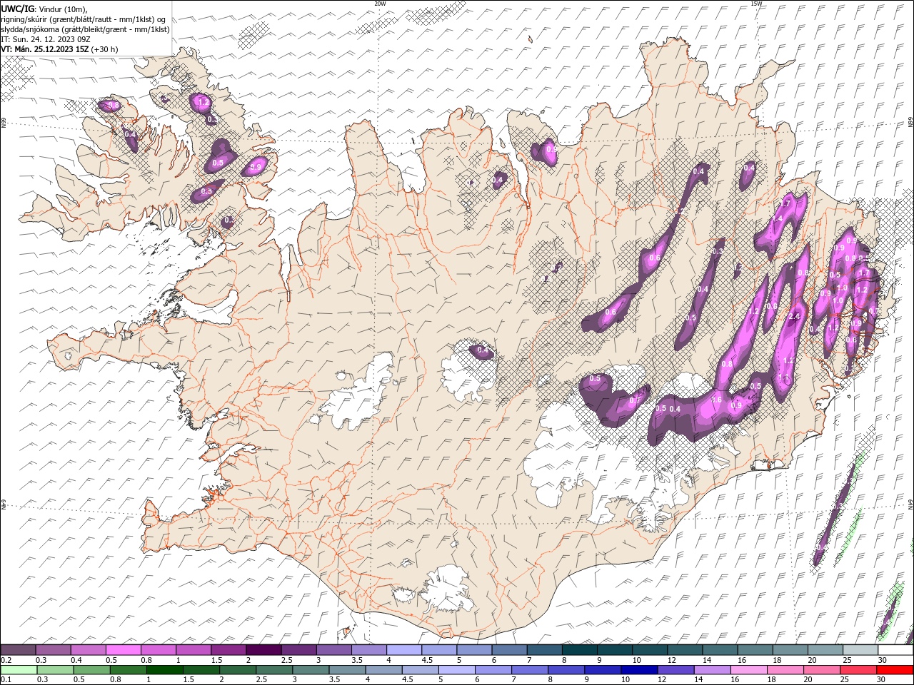Select the bright pink 0.5 swatch in the upper legend row
The image size is (914, 685).
[123, 650]
